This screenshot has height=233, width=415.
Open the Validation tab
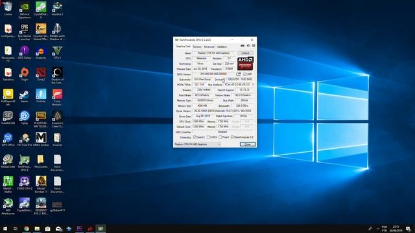point(222,47)
